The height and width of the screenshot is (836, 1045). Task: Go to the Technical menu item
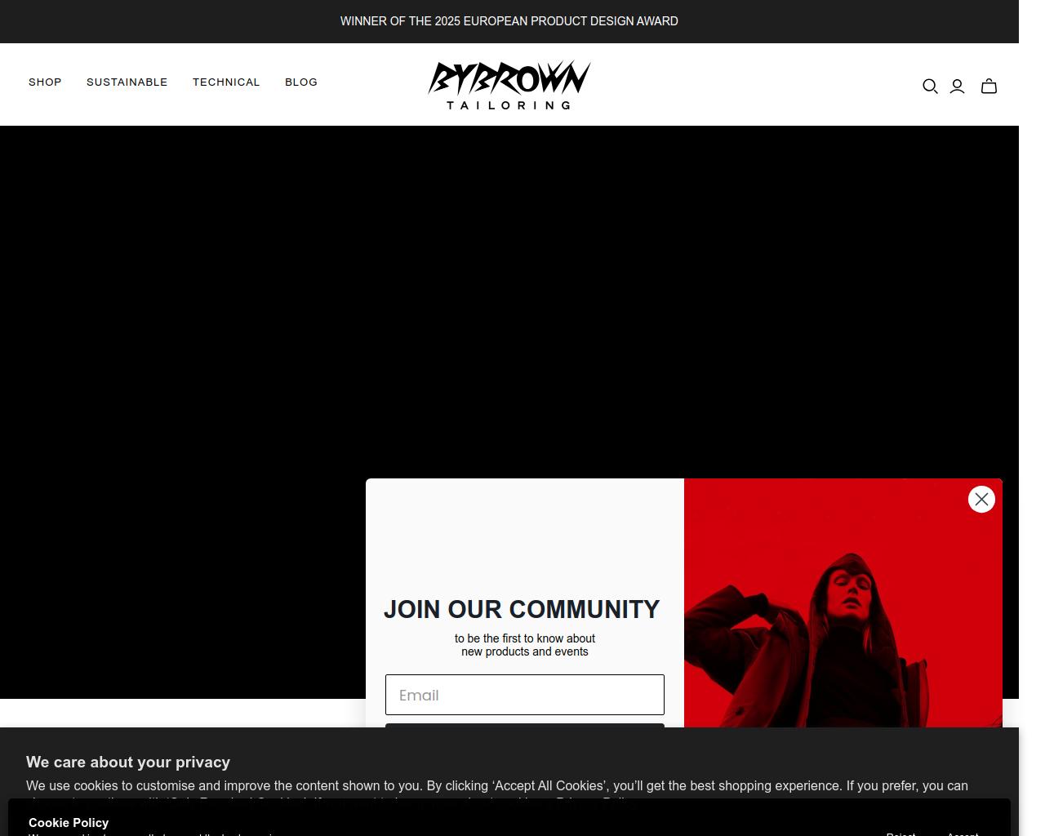(x=226, y=82)
